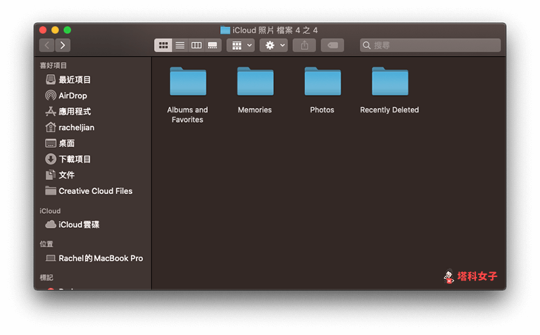
Task: Open the group-by arrangement dropdown
Action: point(241,45)
